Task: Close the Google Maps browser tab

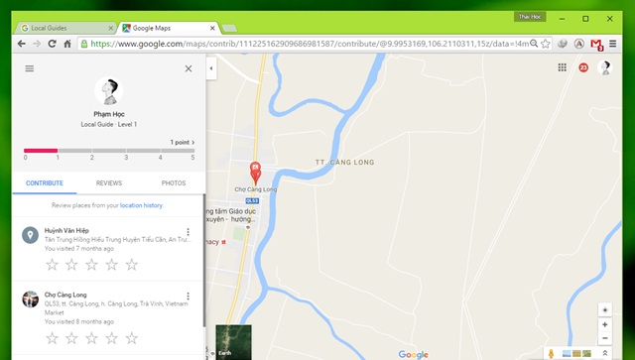Action: [212, 28]
